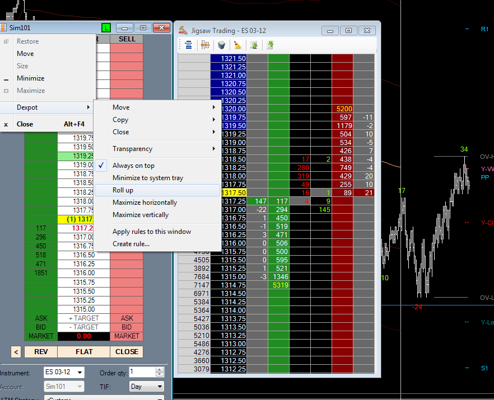The height and width of the screenshot is (400, 494).
Task: Click green MARKET buy cell
Action: click(41, 336)
